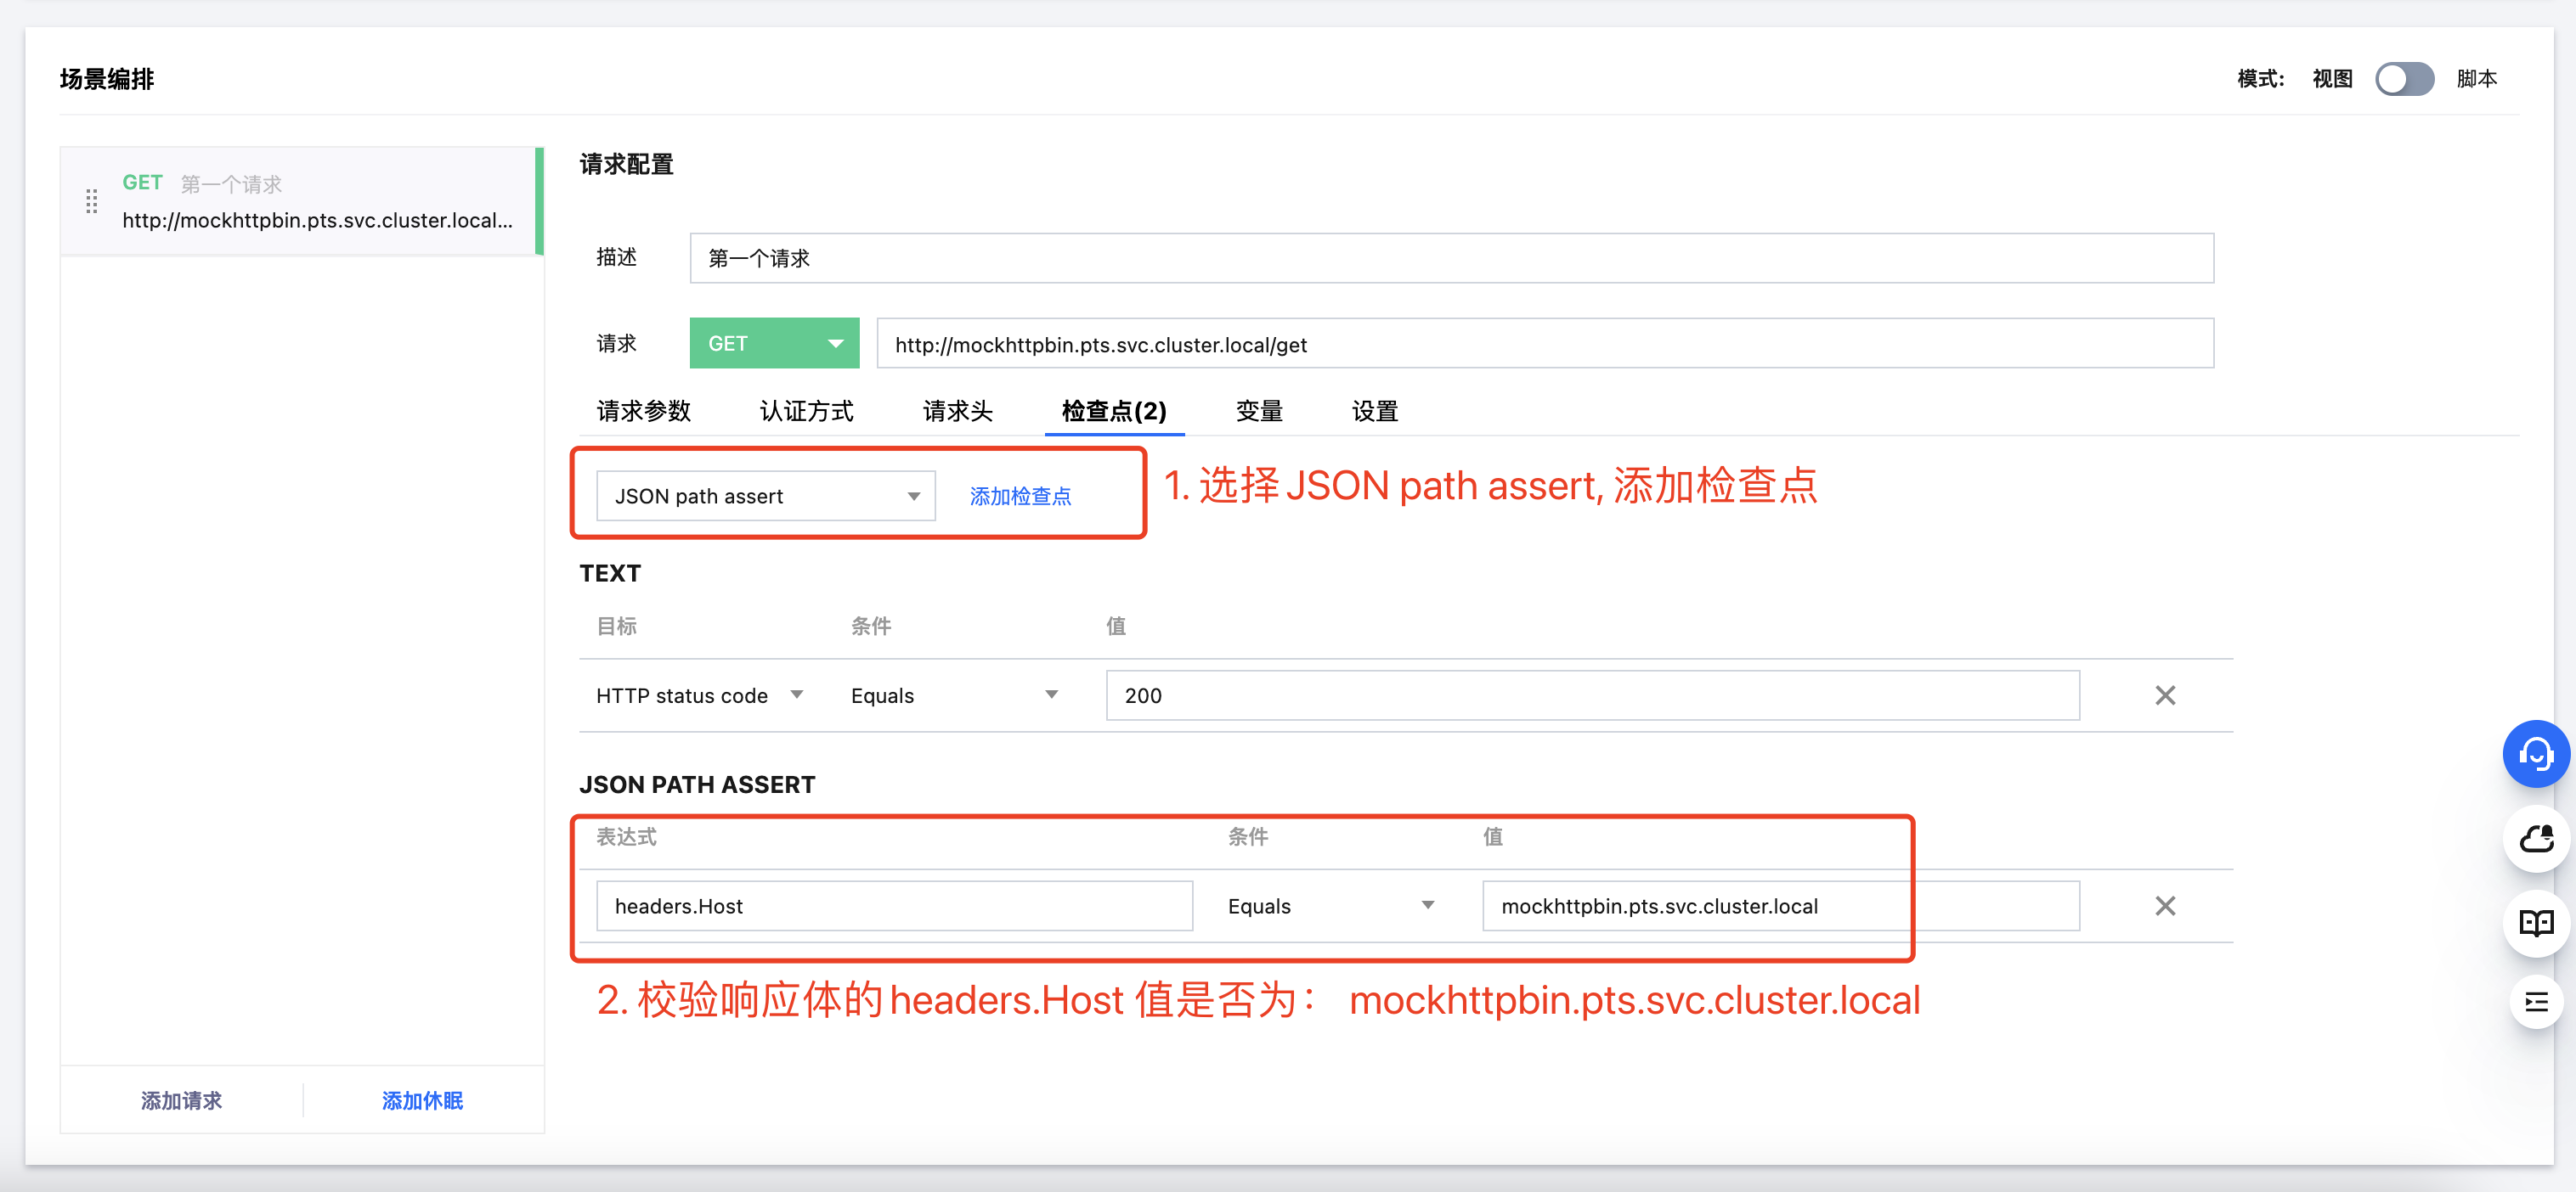Image resolution: width=2576 pixels, height=1192 pixels.
Task: Click the customer support headset icon
Action: click(x=2535, y=755)
